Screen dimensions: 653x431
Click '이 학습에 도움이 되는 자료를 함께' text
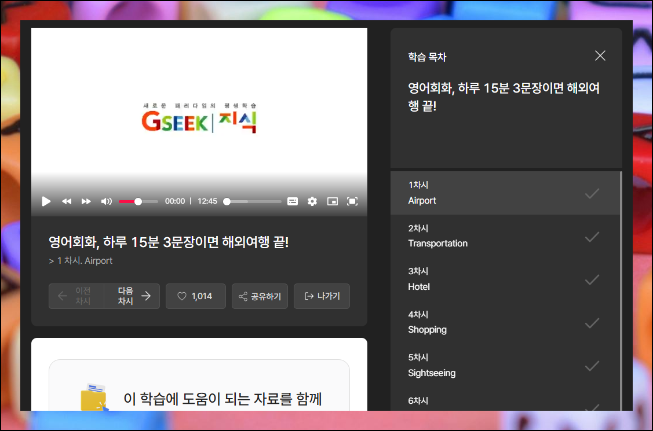pyautogui.click(x=223, y=399)
